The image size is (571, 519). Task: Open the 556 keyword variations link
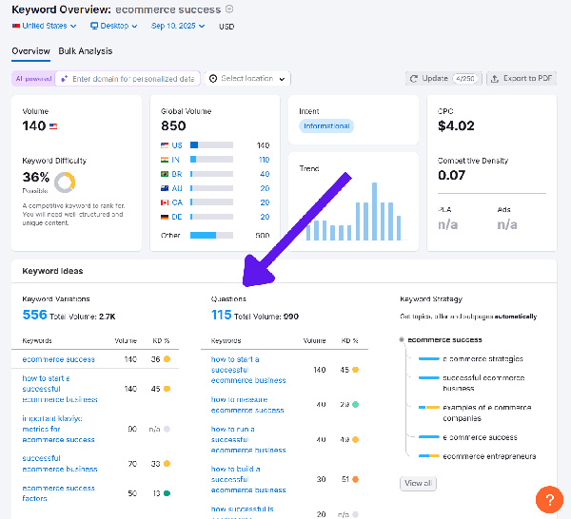pos(34,315)
